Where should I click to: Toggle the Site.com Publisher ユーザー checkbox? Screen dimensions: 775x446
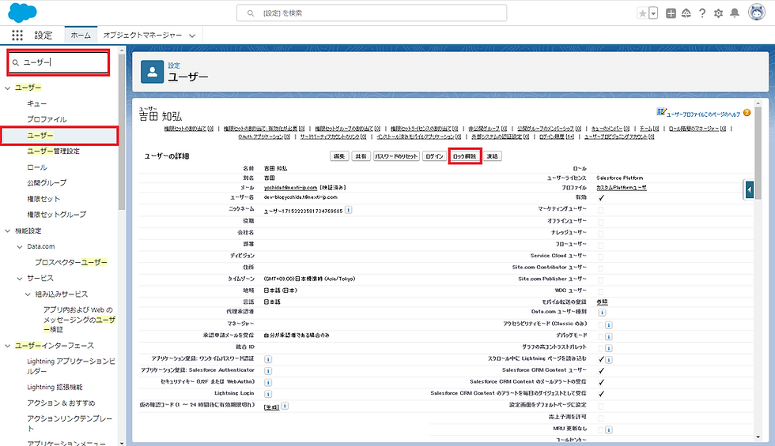click(600, 279)
